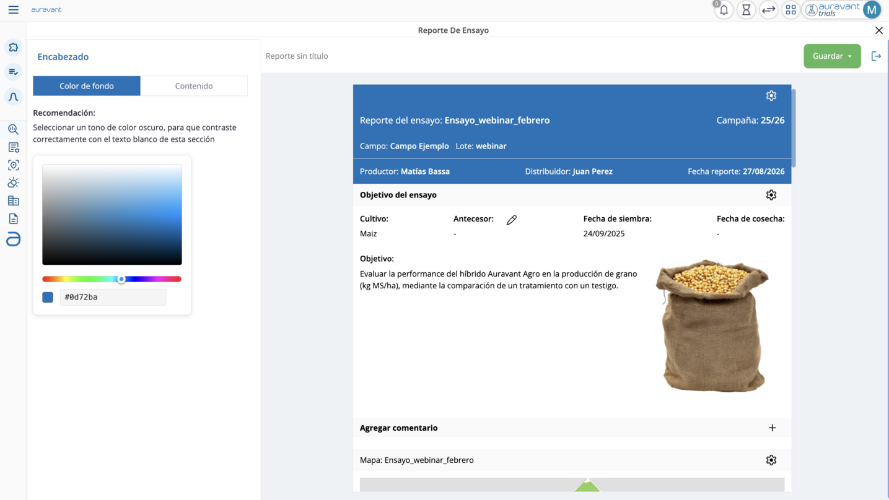This screenshot has width=889, height=500.
Task: Click the hue slider bar
Action: tap(112, 279)
